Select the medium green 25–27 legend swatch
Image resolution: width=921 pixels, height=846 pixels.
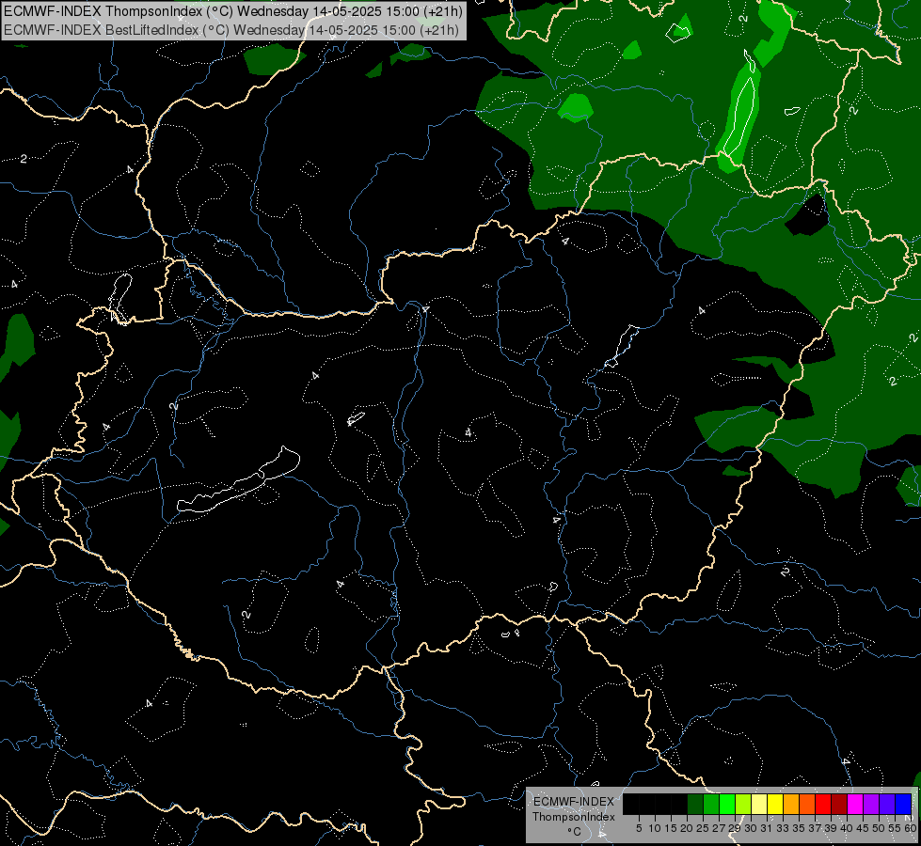coord(711,804)
